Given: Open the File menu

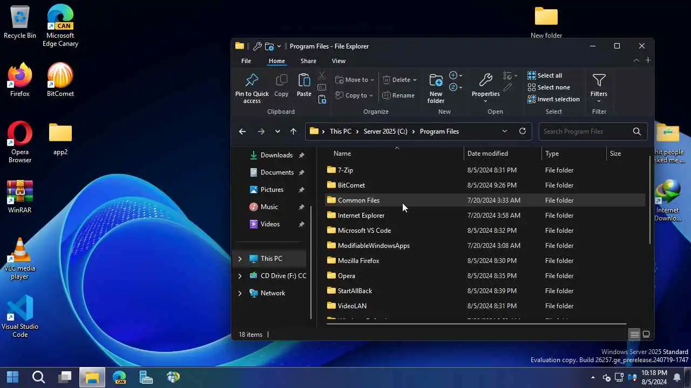Looking at the screenshot, I should pos(246,61).
